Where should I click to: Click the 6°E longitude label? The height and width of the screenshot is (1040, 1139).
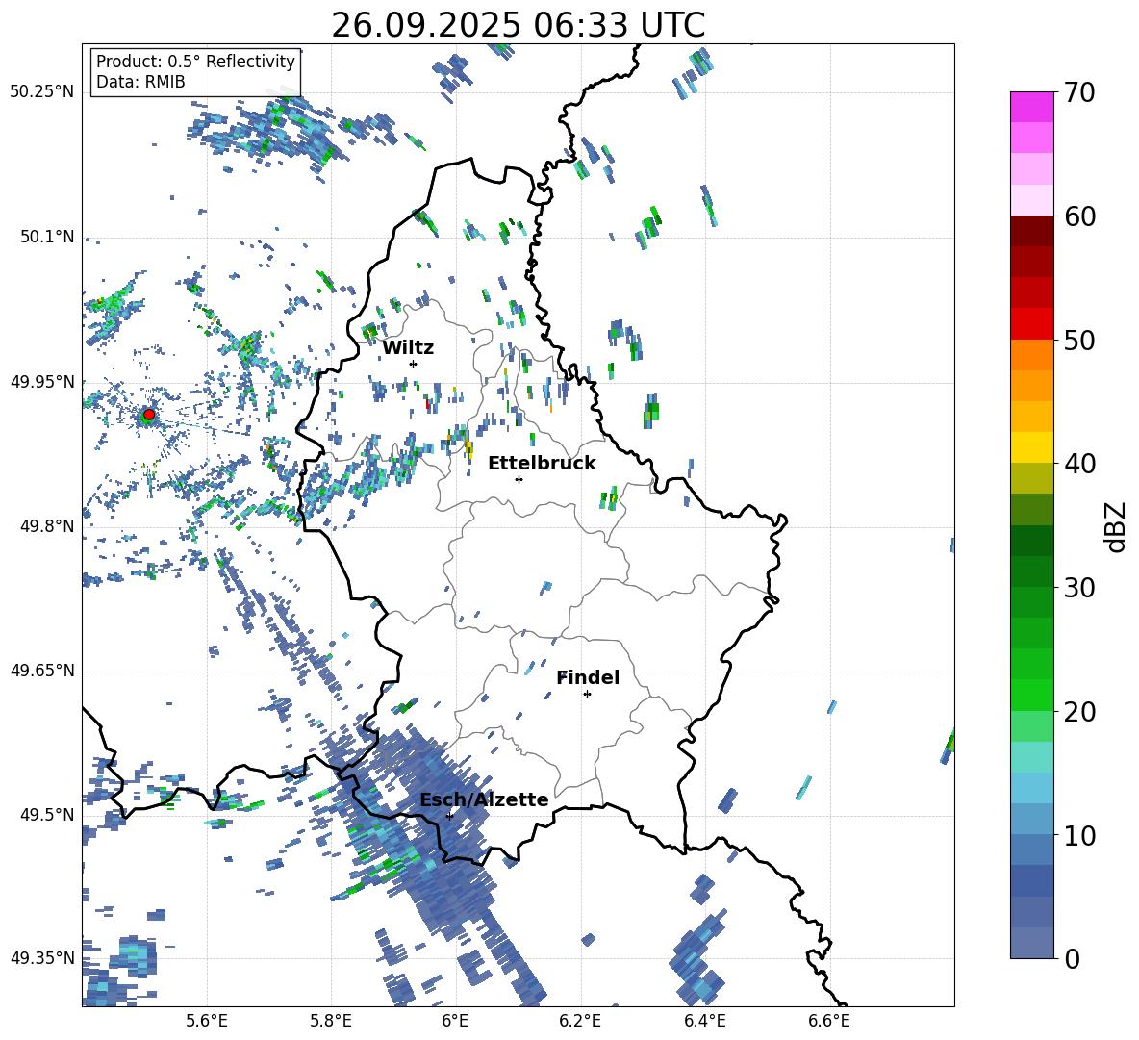pyautogui.click(x=455, y=1021)
